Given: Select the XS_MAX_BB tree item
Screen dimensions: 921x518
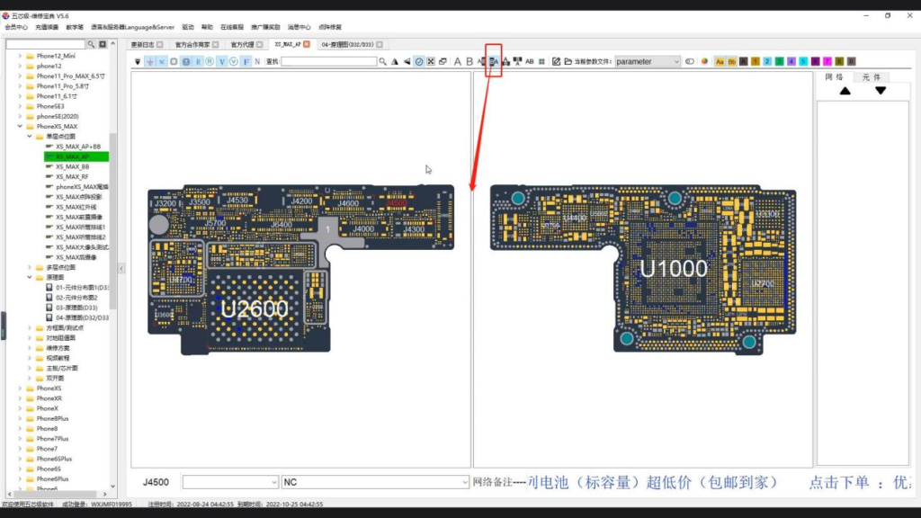Looking at the screenshot, I should (x=72, y=166).
